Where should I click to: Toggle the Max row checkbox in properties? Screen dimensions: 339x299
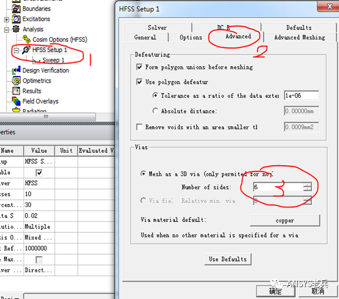(x=39, y=259)
